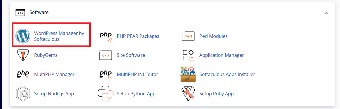Open the Site Software link
Image resolution: width=340 pixels, height=109 pixels.
tap(131, 55)
